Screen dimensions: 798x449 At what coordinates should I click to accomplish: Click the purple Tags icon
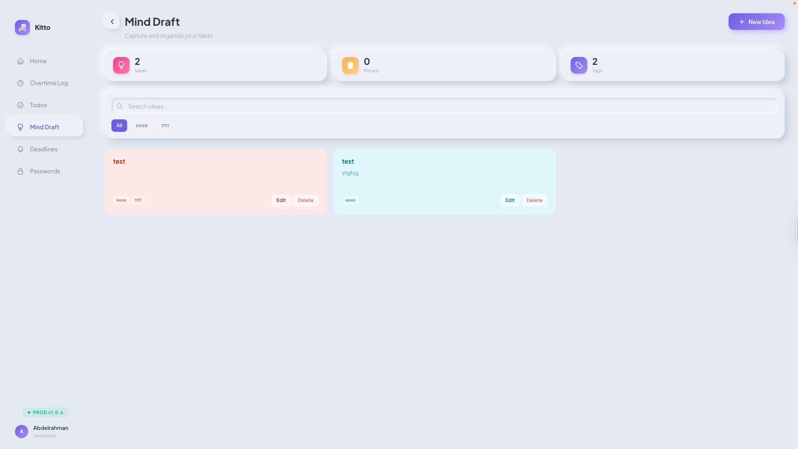pos(579,65)
